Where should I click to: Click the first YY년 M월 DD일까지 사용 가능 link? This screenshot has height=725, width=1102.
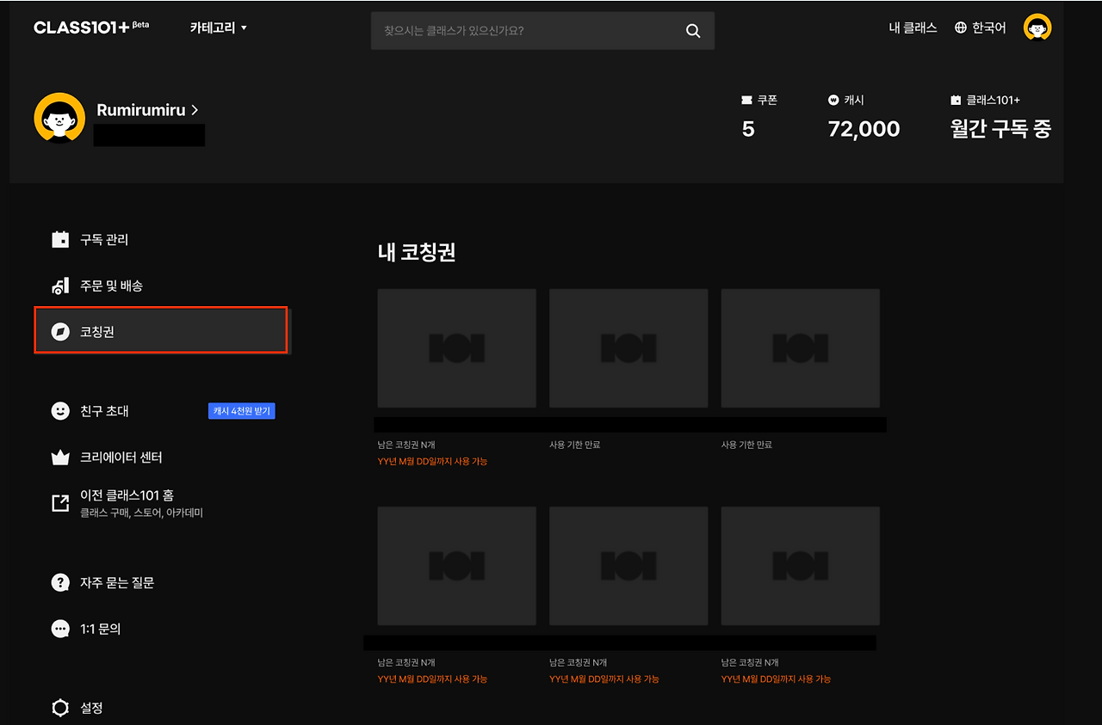click(x=432, y=461)
